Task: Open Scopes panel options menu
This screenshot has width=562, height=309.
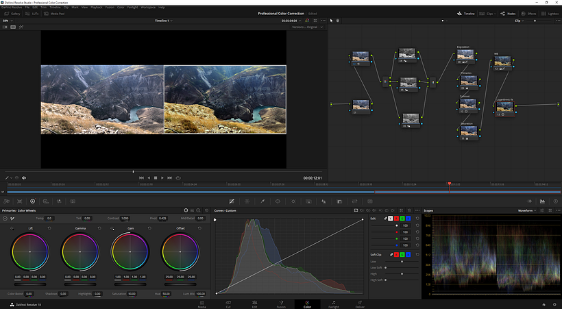Action: click(558, 210)
